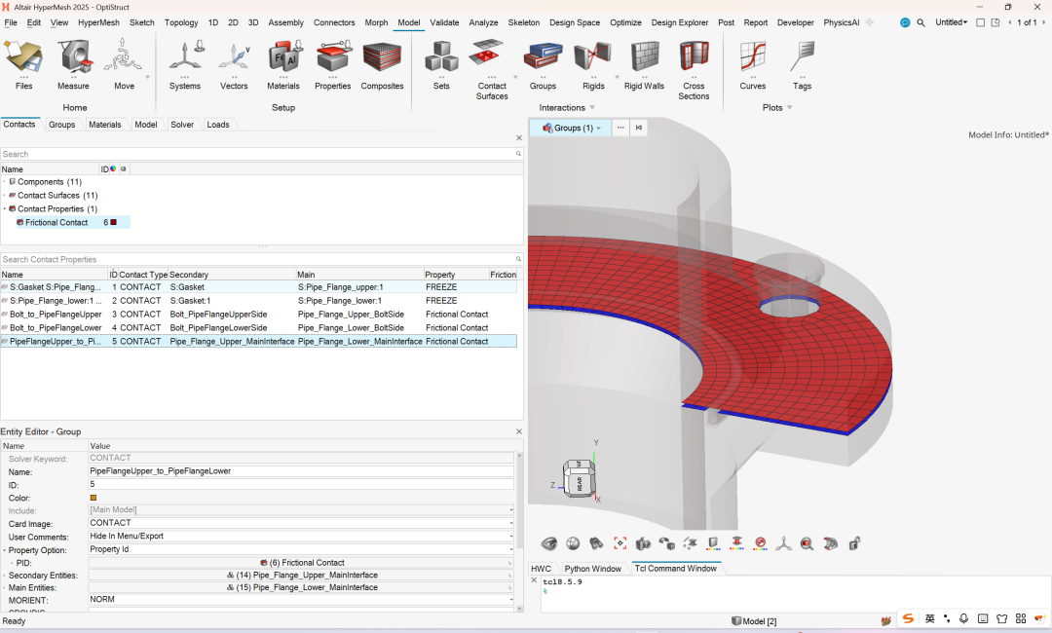Switch to the Loads browser tab
Screen dimensions: 1052x633
click(x=218, y=125)
